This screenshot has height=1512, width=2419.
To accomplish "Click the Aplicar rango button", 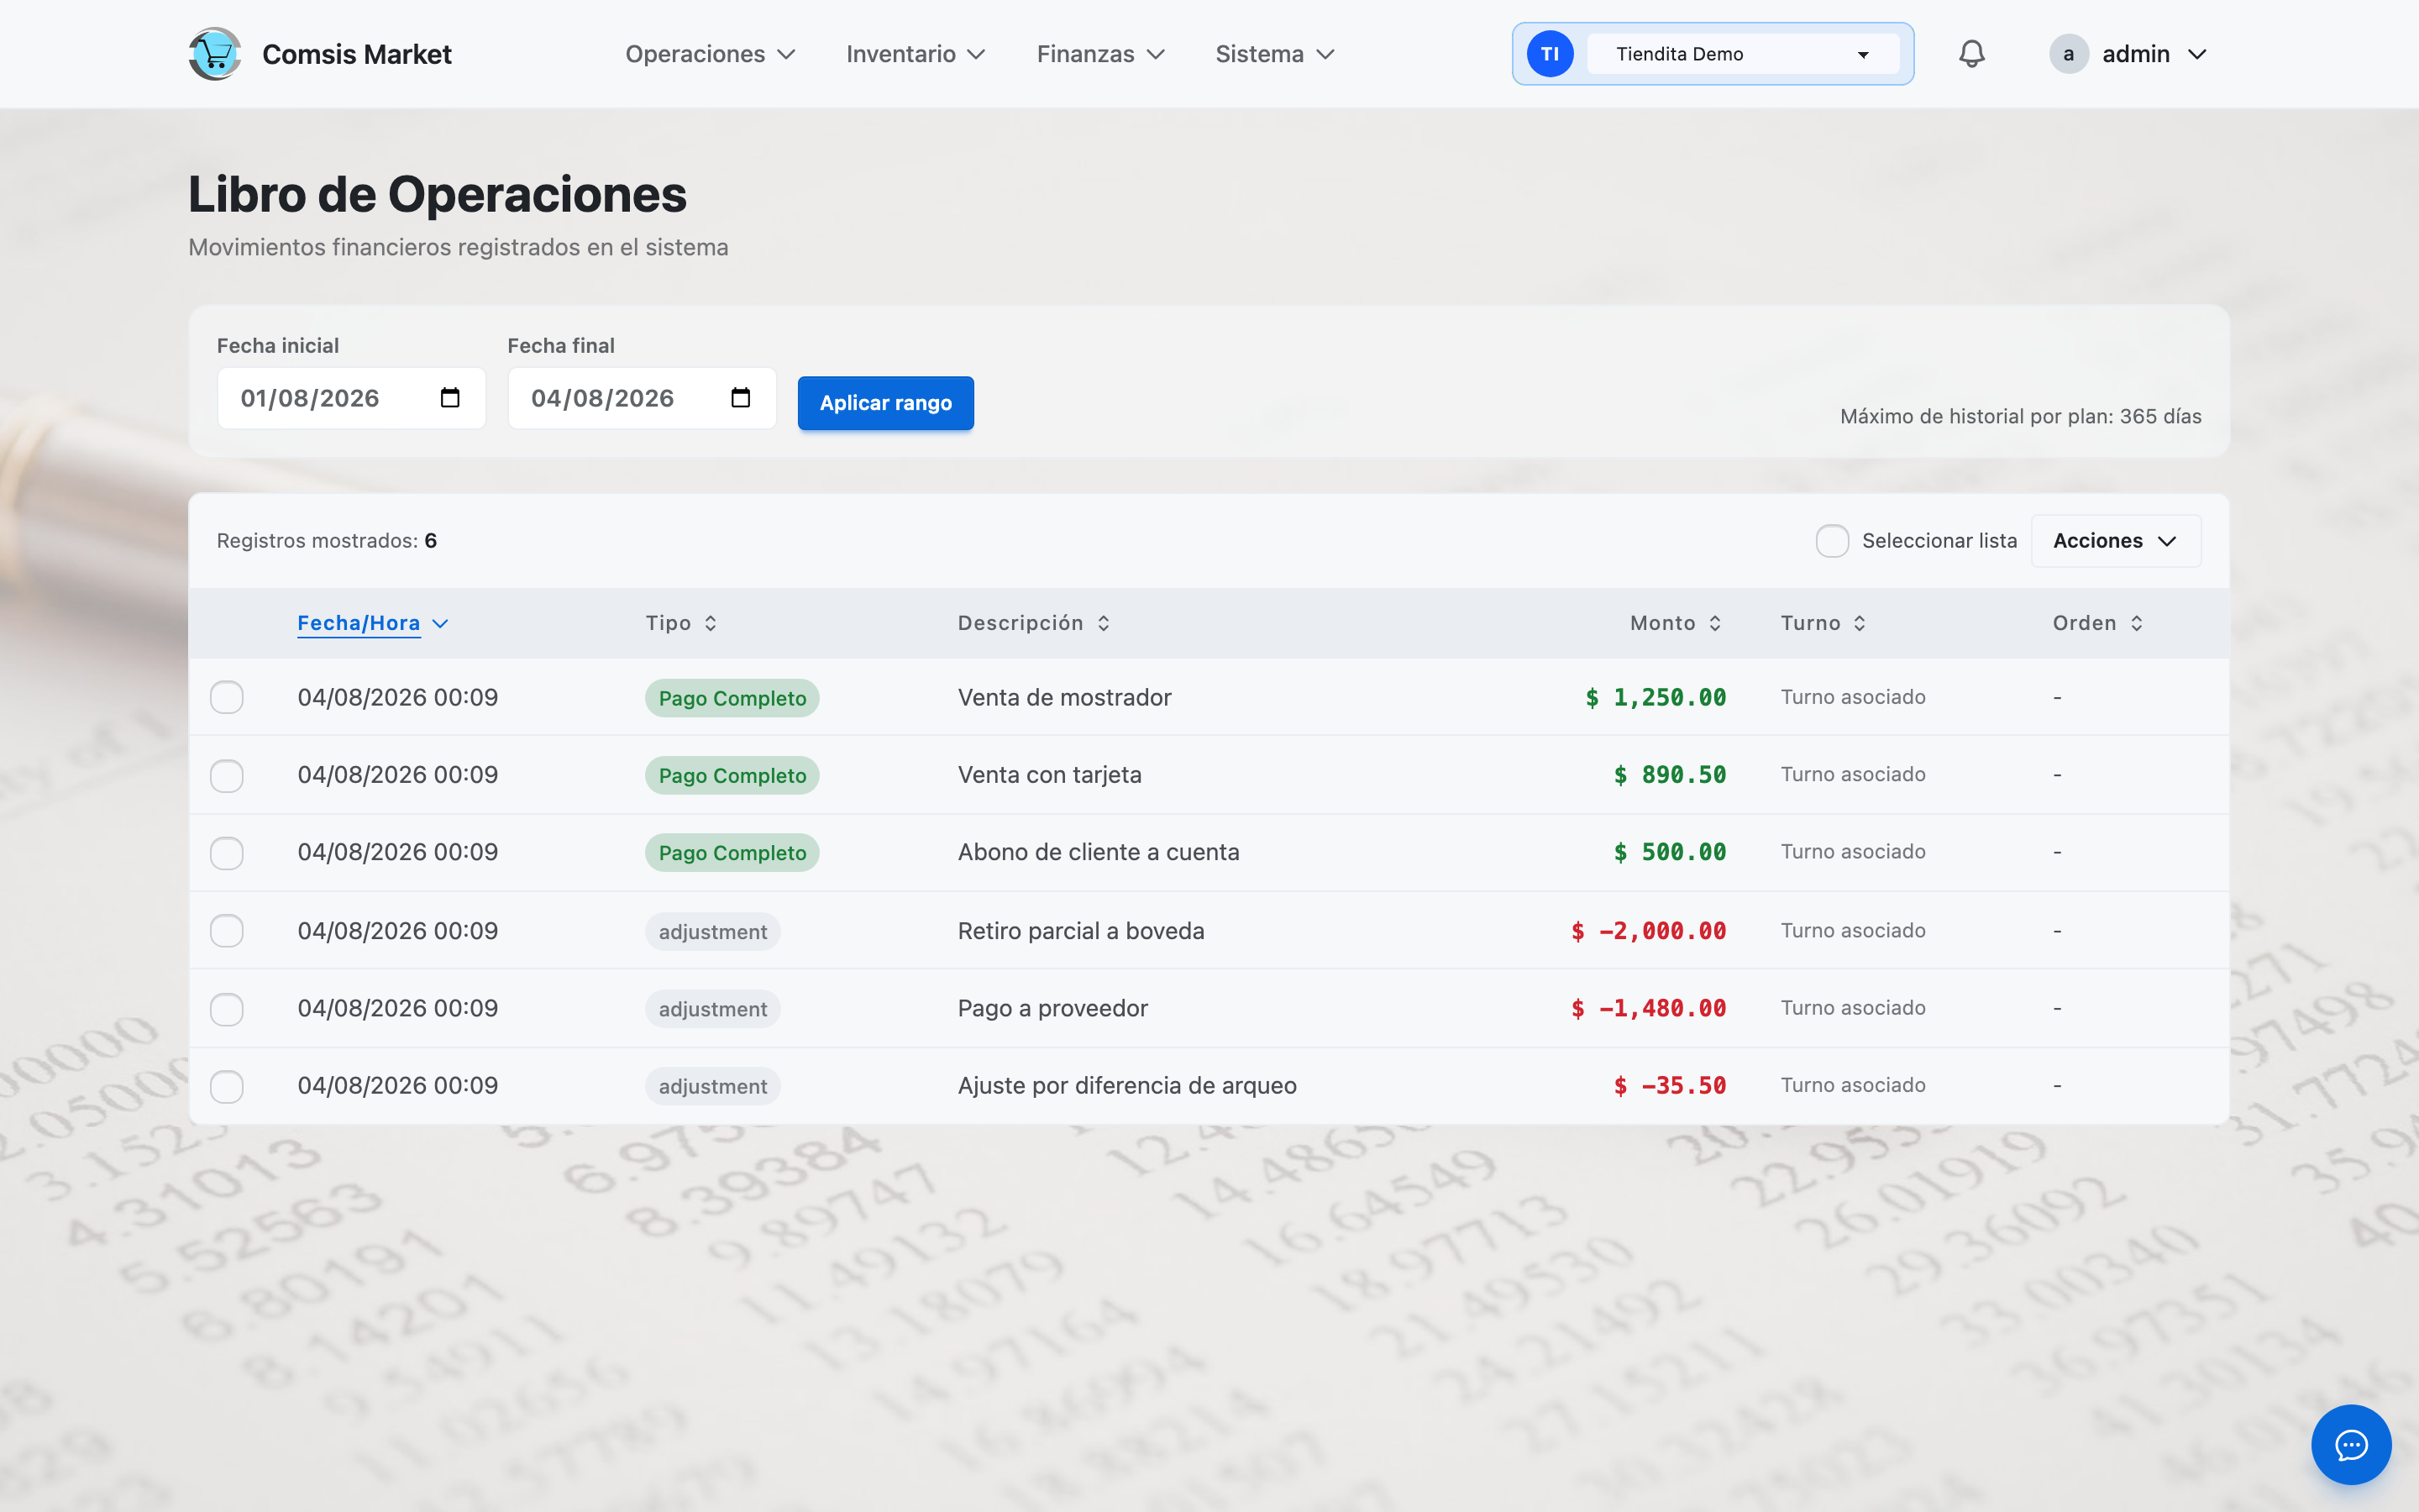I will tap(885, 403).
